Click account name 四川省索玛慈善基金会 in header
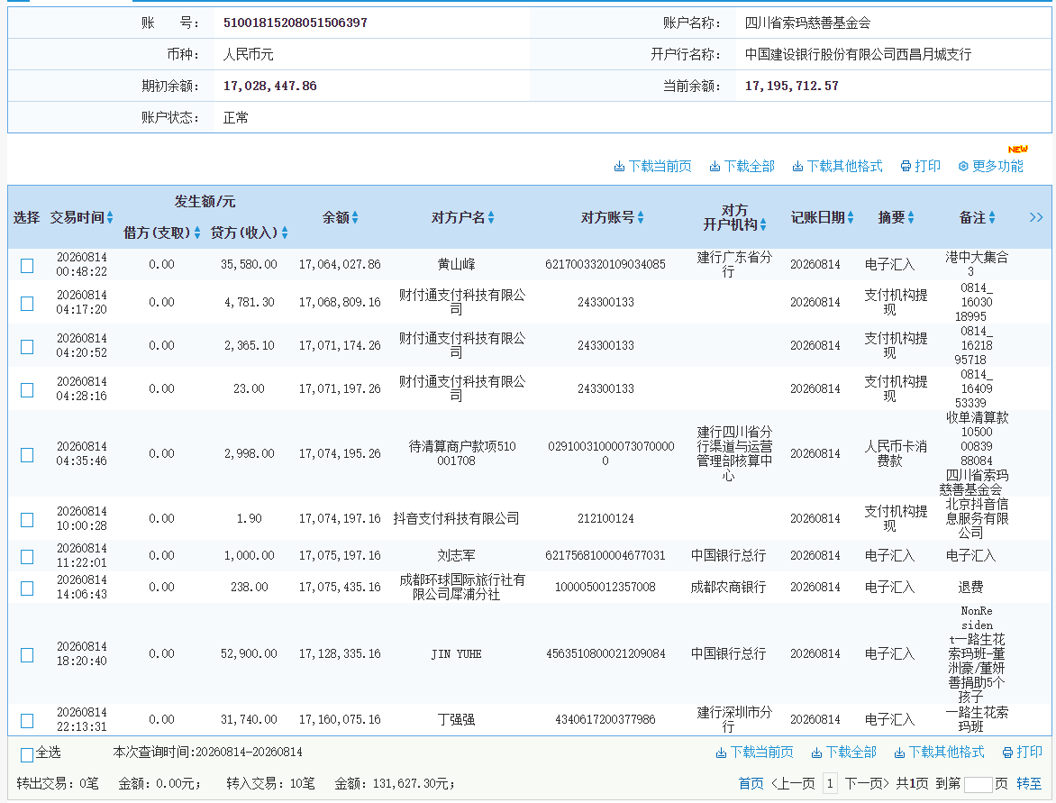The image size is (1056, 803). pyautogui.click(x=807, y=23)
